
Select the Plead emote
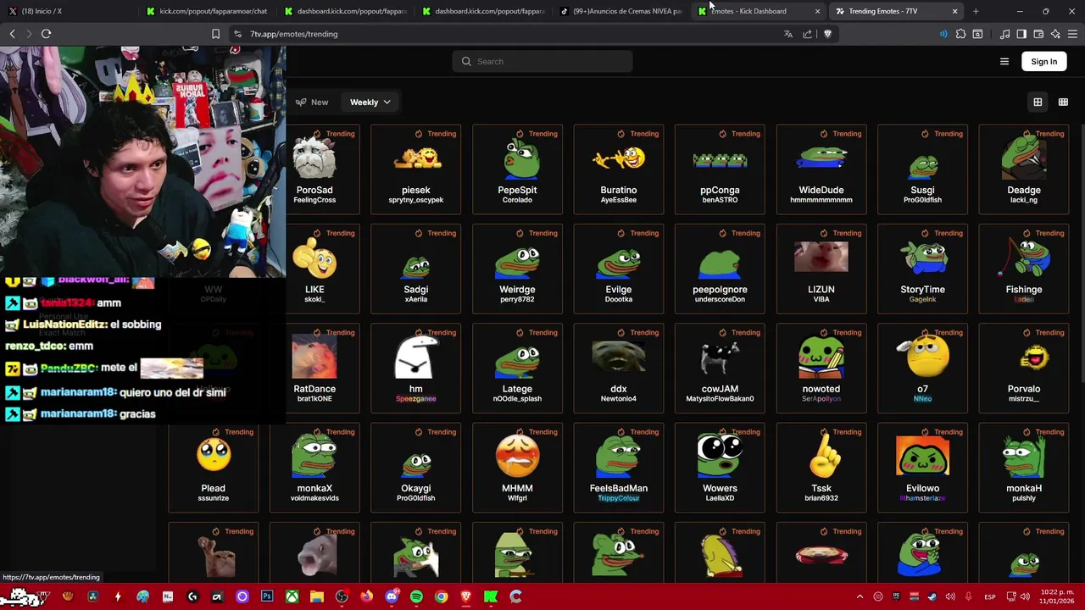point(213,467)
